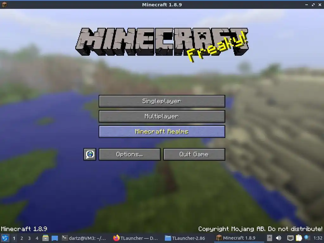
Task: Start a Singleplayer game
Action: click(x=162, y=101)
